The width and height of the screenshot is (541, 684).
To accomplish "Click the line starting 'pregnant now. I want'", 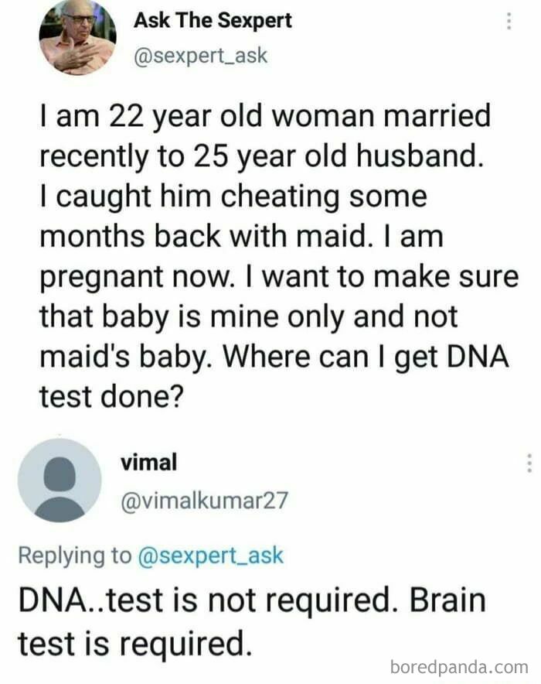I will pos(278,277).
